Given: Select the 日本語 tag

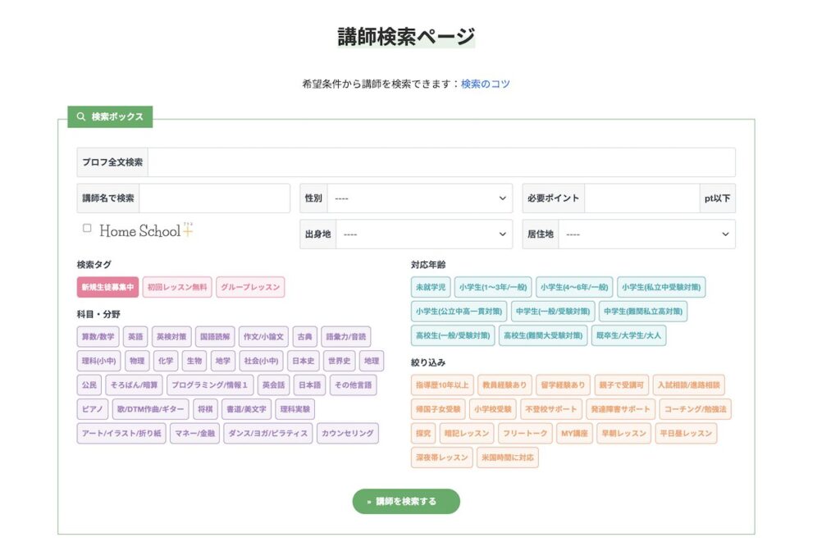Looking at the screenshot, I should (x=309, y=385).
